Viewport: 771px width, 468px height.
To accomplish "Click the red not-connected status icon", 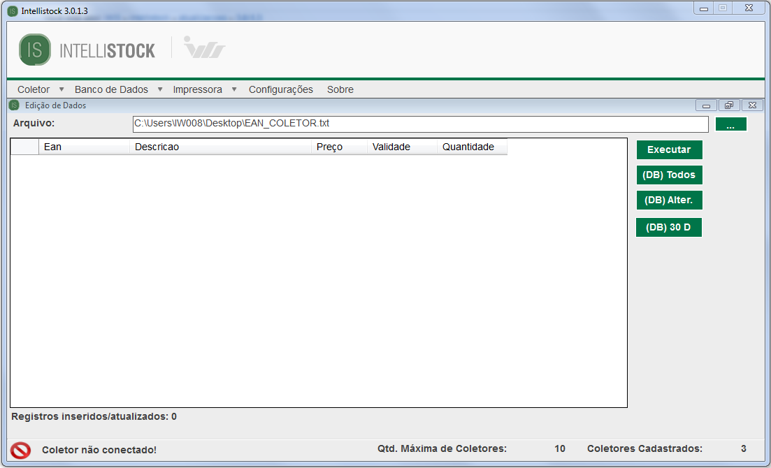I will [x=21, y=450].
